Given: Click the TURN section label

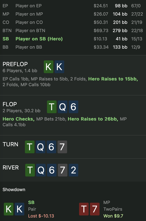Looking at the screenshot, I should tap(10, 144).
